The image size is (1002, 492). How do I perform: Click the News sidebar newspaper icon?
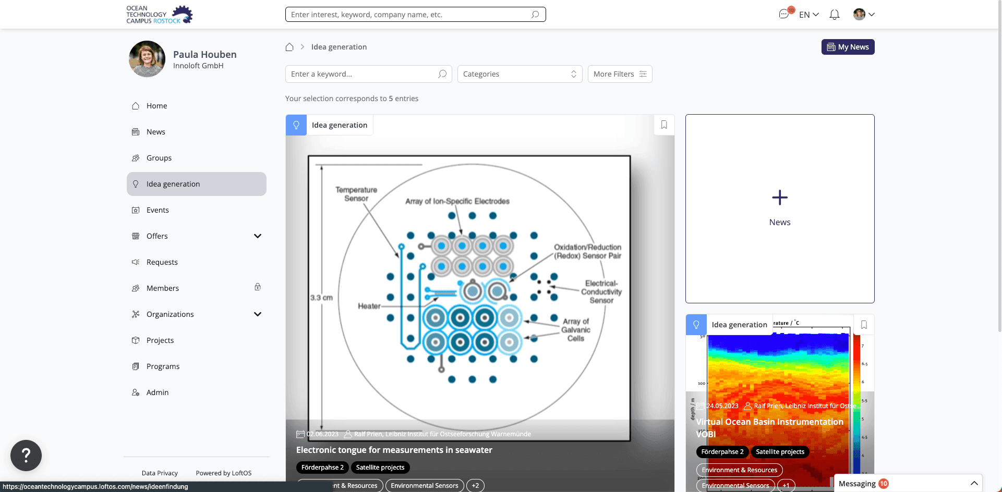coord(136,132)
